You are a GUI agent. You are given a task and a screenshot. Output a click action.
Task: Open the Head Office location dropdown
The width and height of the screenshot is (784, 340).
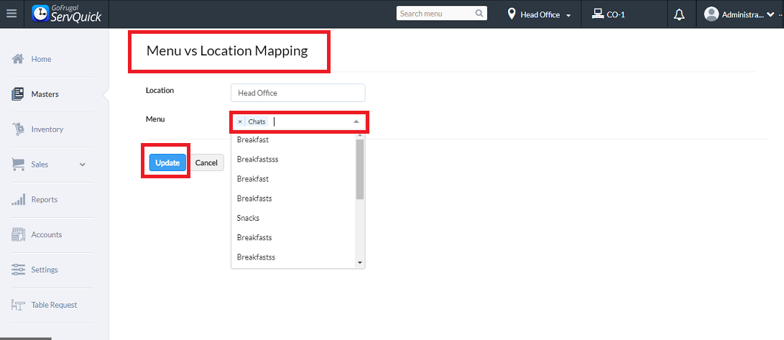tap(539, 14)
